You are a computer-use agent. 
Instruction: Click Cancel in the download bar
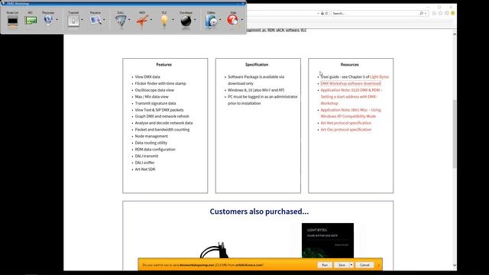coord(364,265)
